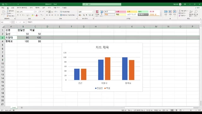Apply yellow Fill Color bucket
This screenshot has height=114, width=202.
(33, 15)
